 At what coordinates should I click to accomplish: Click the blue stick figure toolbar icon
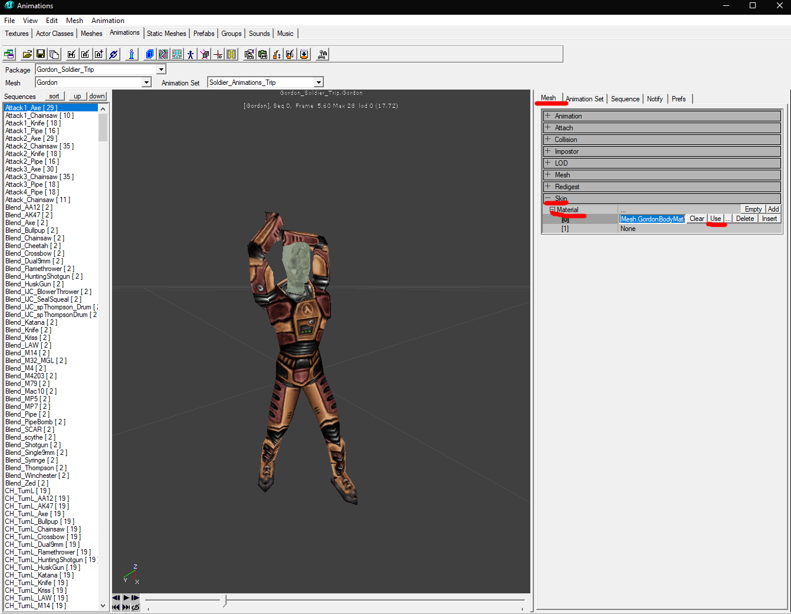191,54
